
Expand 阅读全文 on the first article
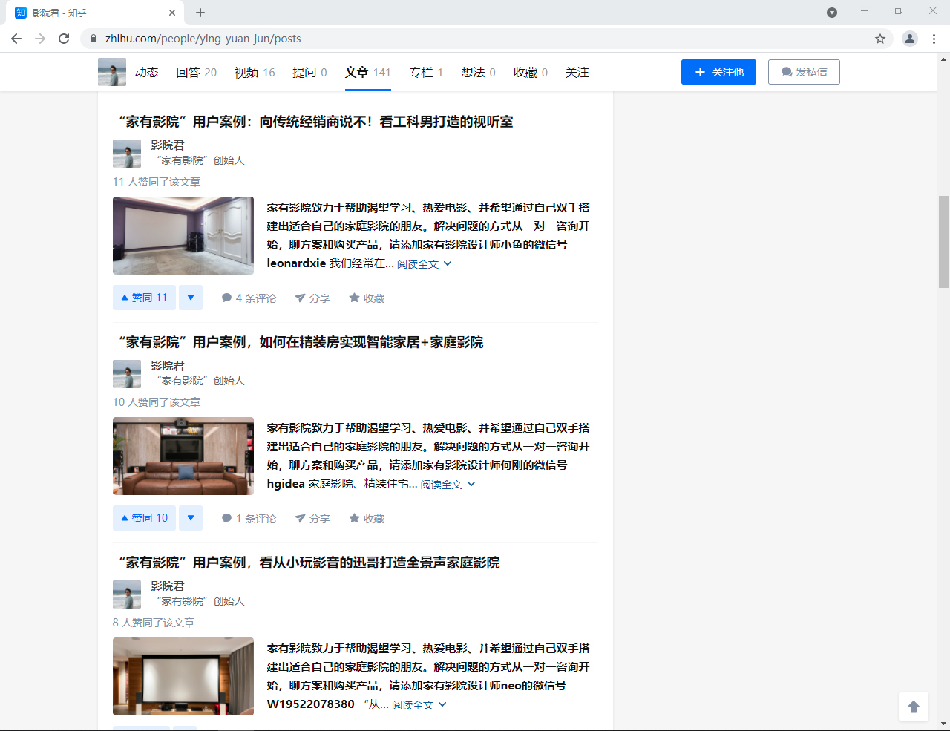tap(418, 263)
